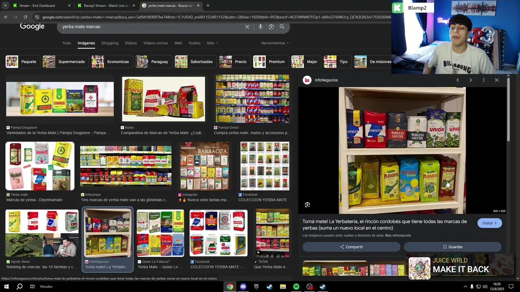Open volume control in system tray
This screenshot has width=520, height=292.
[485, 287]
